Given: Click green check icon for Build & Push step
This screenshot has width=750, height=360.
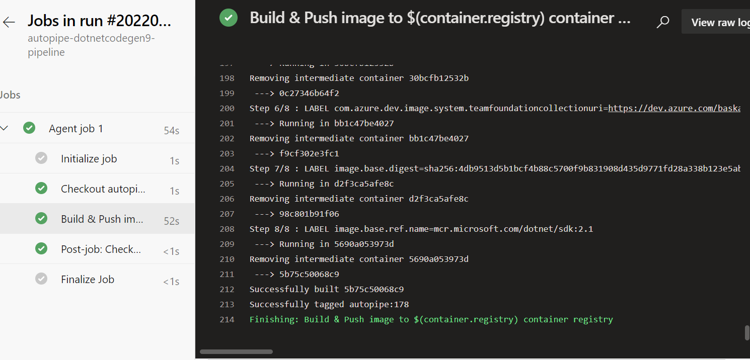Looking at the screenshot, I should pos(41,219).
